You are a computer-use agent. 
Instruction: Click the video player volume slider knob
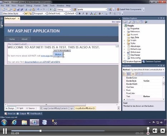(148, 129)
